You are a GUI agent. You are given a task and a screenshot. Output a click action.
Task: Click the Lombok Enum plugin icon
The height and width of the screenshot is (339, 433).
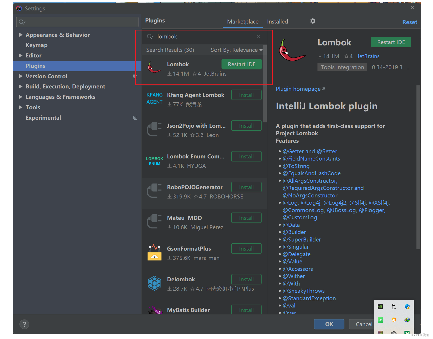tap(154, 161)
